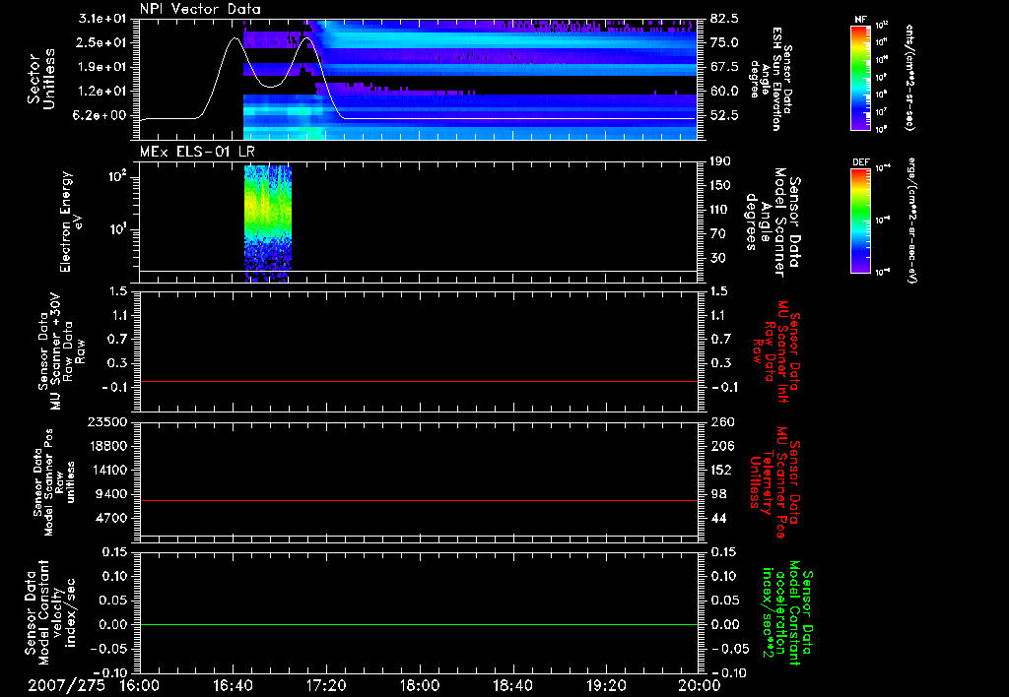Click the 16:00 time axis label

tap(140, 685)
